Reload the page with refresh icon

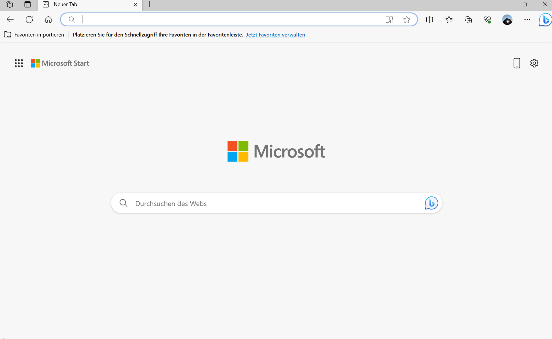click(x=29, y=19)
